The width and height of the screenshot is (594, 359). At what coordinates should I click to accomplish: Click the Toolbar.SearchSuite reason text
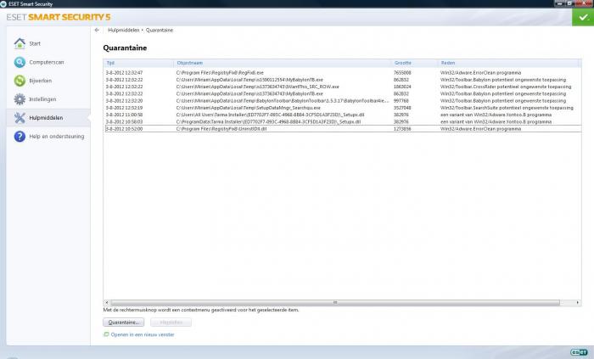507,108
